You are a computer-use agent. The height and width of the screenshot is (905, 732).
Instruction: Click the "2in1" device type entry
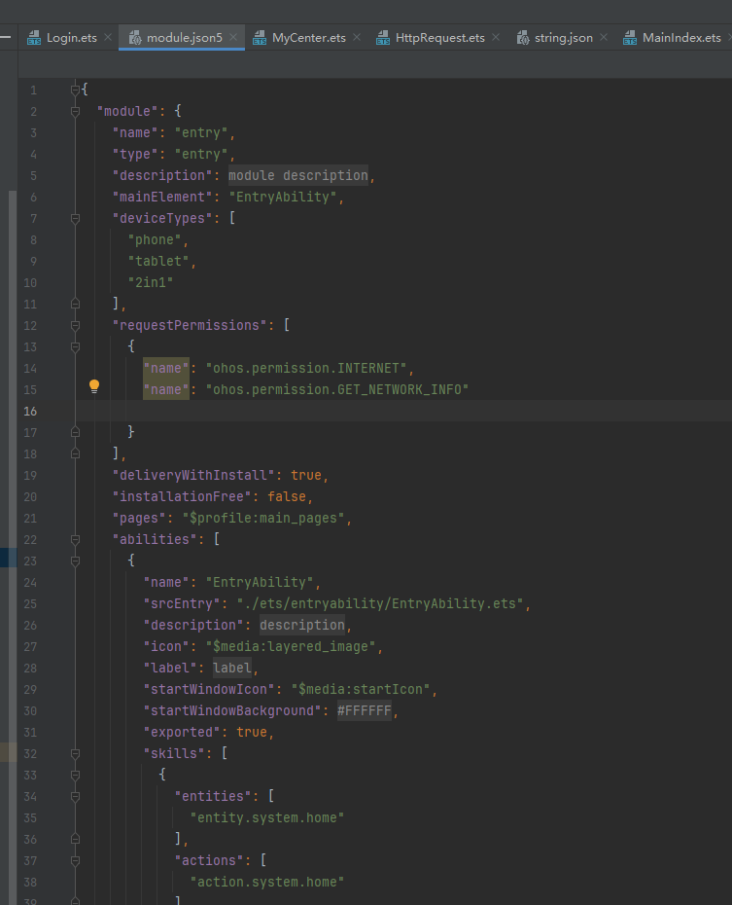[151, 282]
